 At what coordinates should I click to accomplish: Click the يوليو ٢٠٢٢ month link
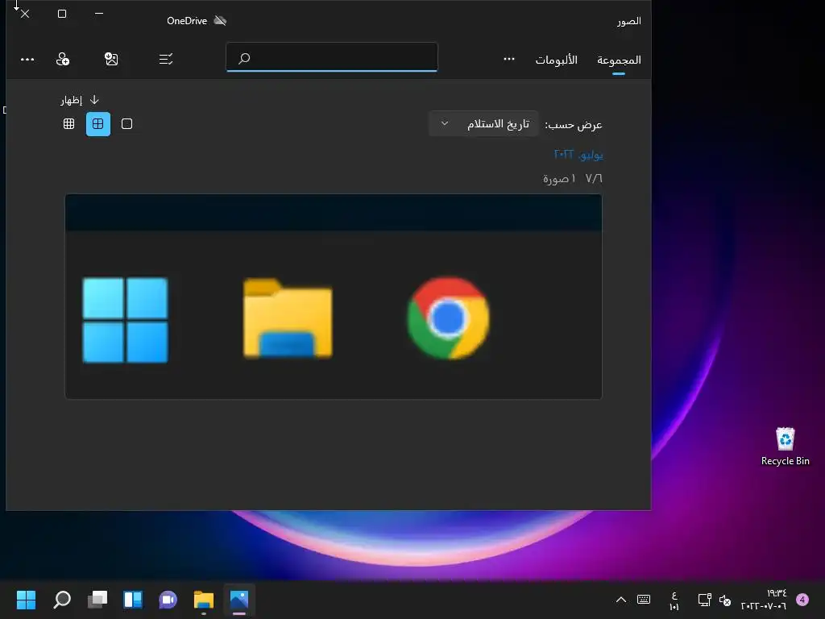[x=578, y=154]
